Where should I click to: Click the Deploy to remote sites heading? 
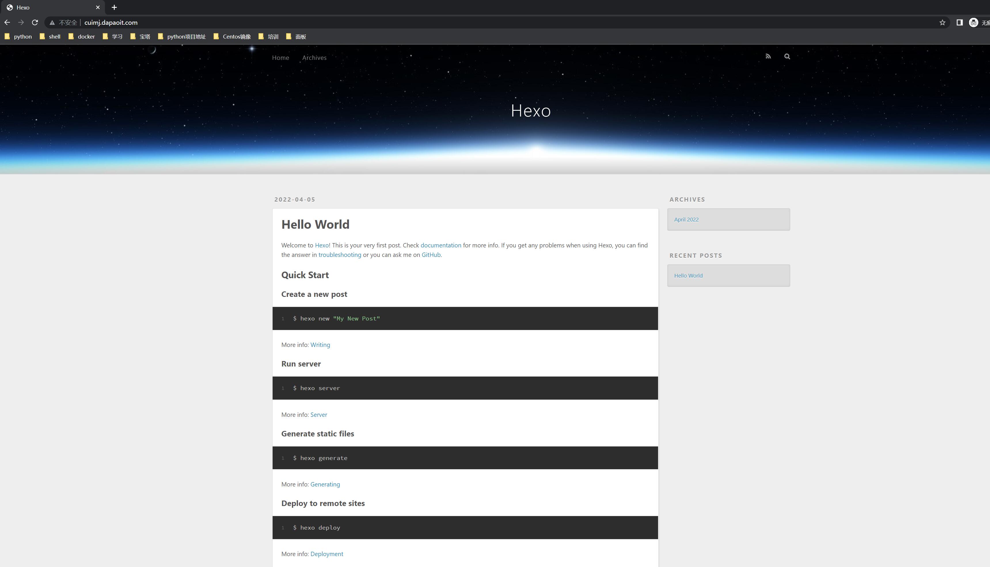click(323, 503)
